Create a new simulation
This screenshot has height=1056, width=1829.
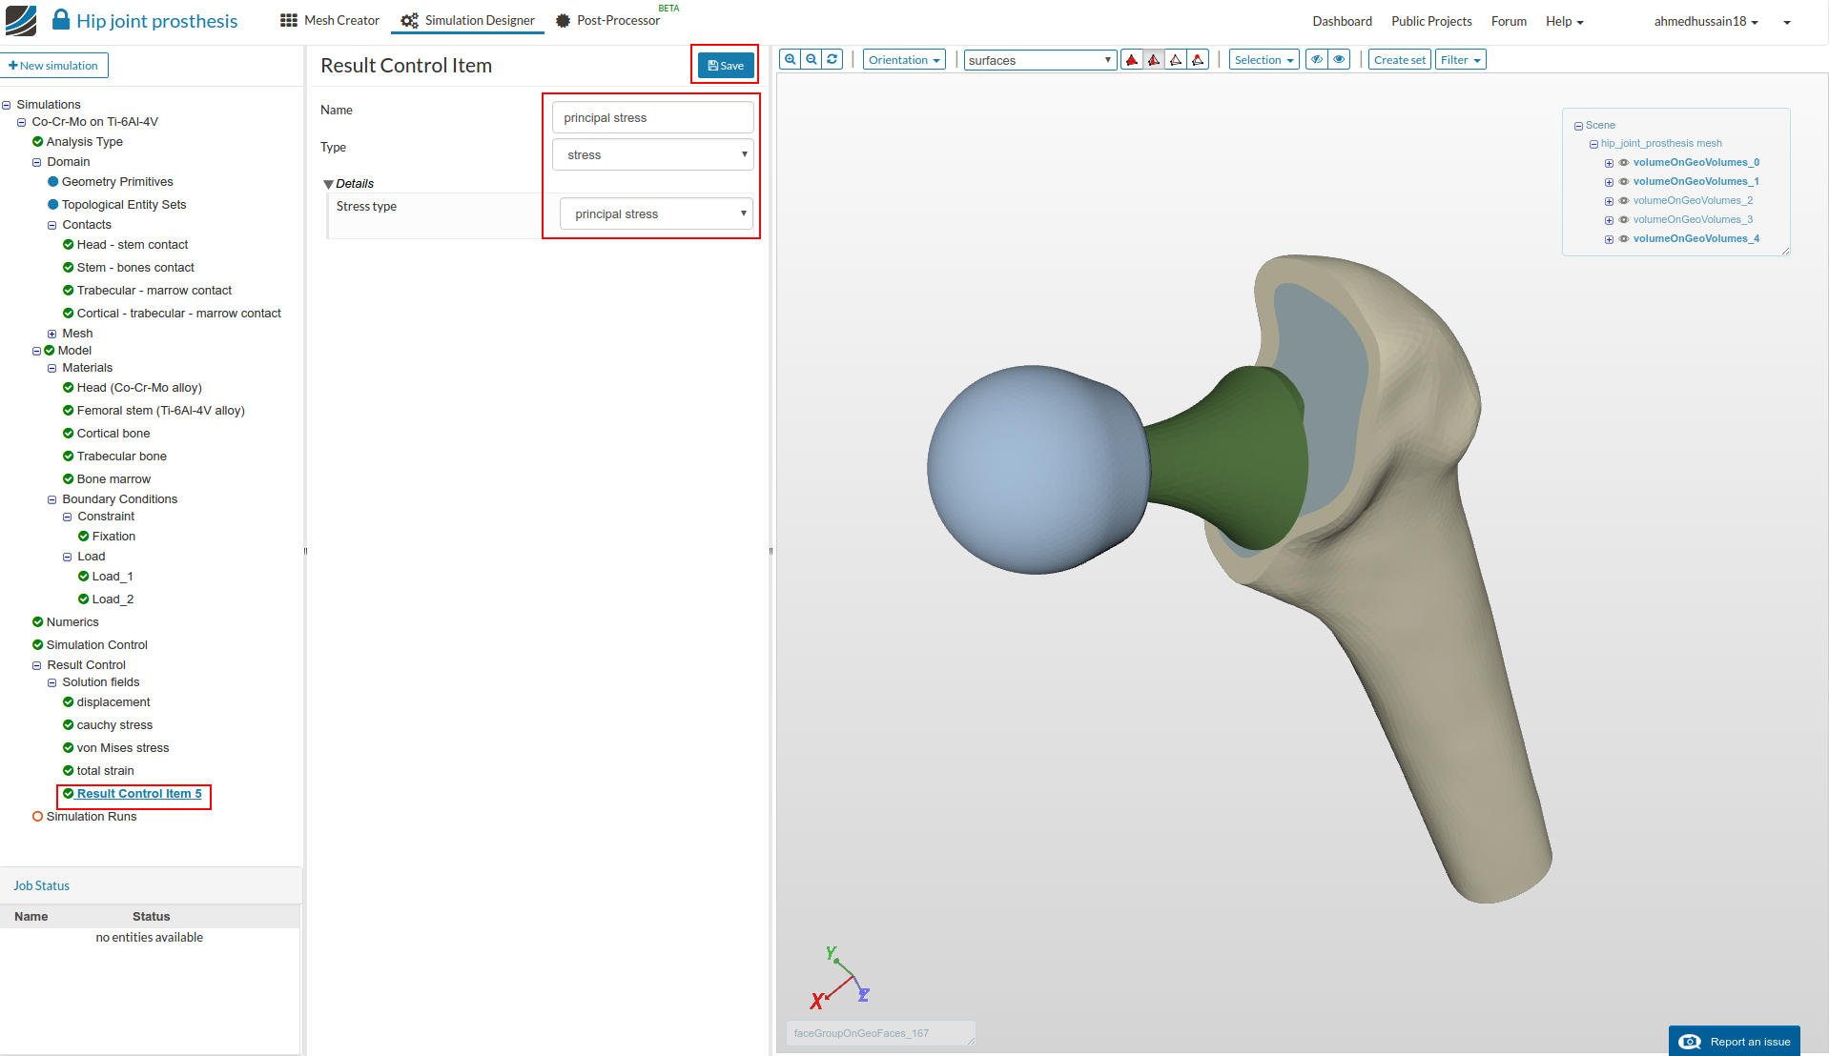(54, 65)
